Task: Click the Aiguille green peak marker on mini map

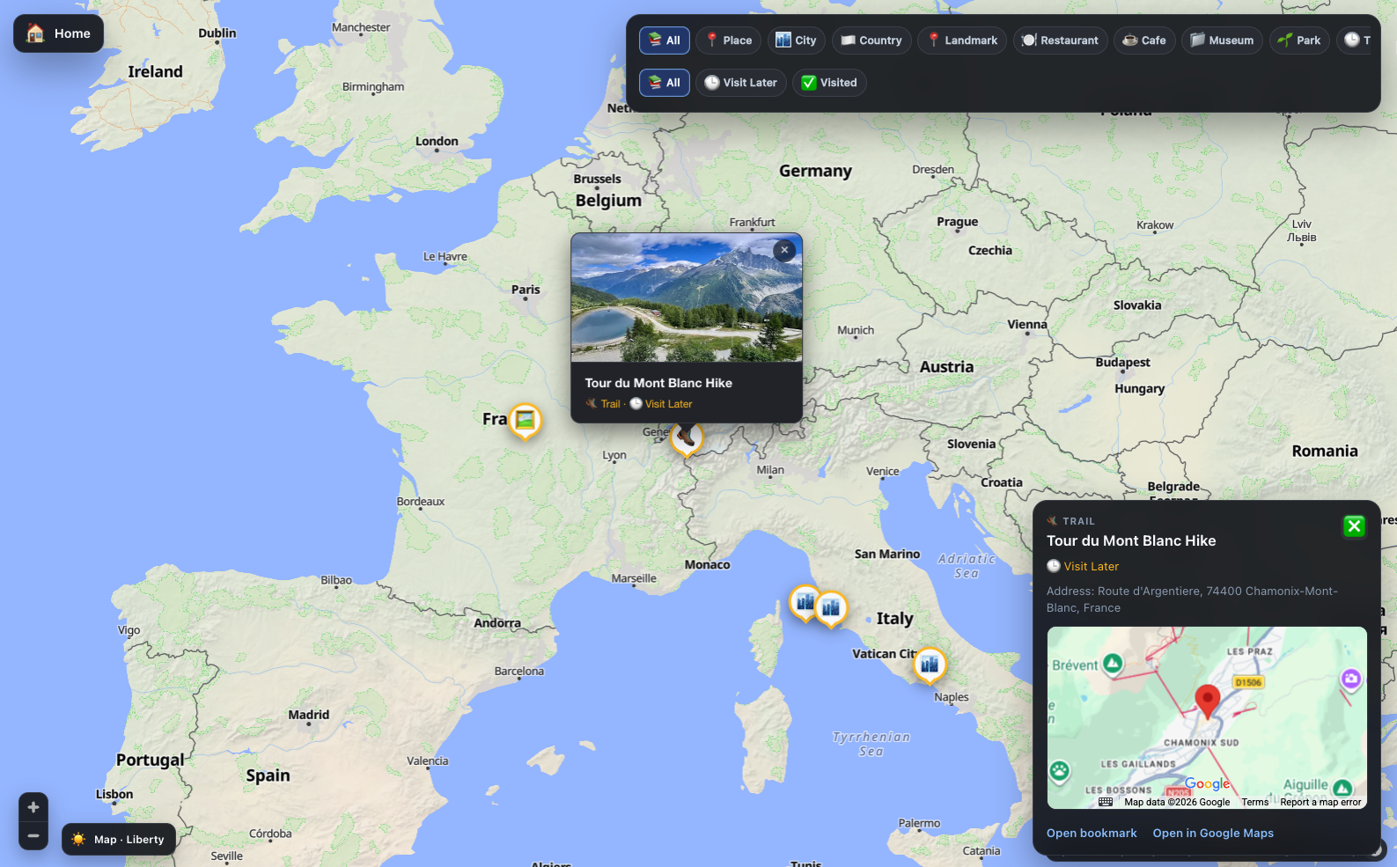Action: (x=1342, y=788)
